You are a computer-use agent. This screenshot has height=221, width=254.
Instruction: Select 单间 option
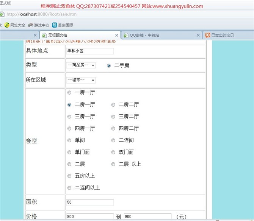pos(69,140)
